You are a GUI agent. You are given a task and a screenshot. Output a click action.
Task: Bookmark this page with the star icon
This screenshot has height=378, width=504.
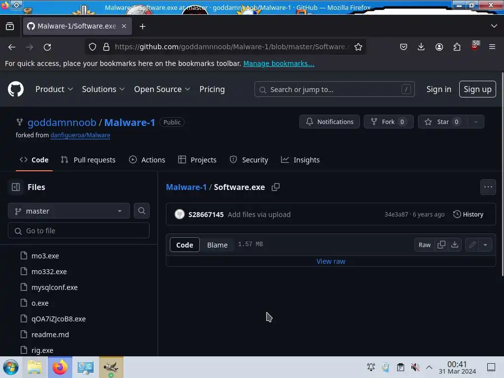358,47
